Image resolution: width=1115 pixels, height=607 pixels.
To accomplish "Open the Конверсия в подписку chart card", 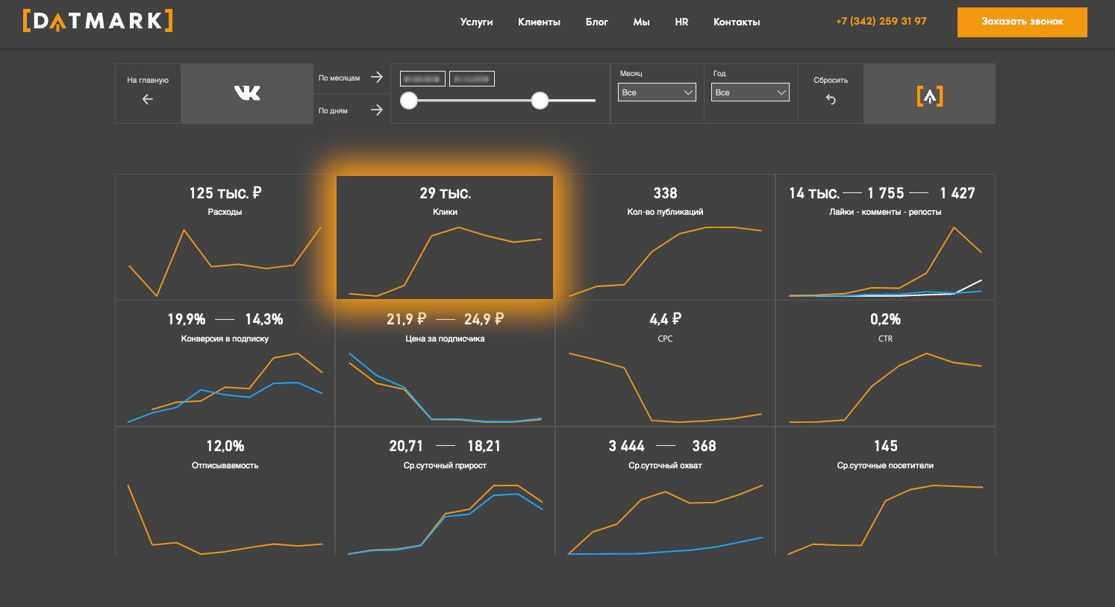I will coord(225,363).
